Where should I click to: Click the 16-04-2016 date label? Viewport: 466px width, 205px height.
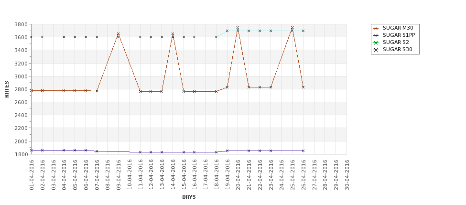click(x=195, y=175)
